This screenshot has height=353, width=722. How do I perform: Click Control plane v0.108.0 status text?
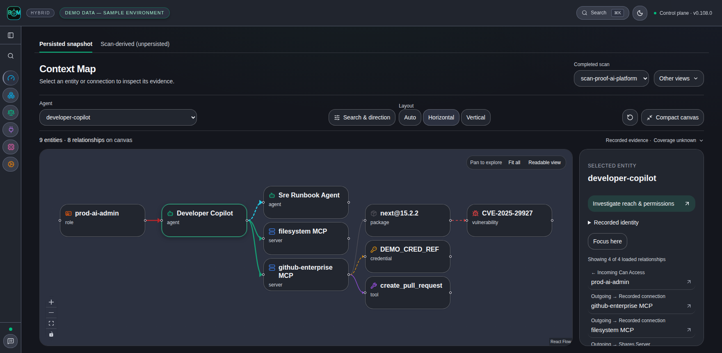point(685,13)
